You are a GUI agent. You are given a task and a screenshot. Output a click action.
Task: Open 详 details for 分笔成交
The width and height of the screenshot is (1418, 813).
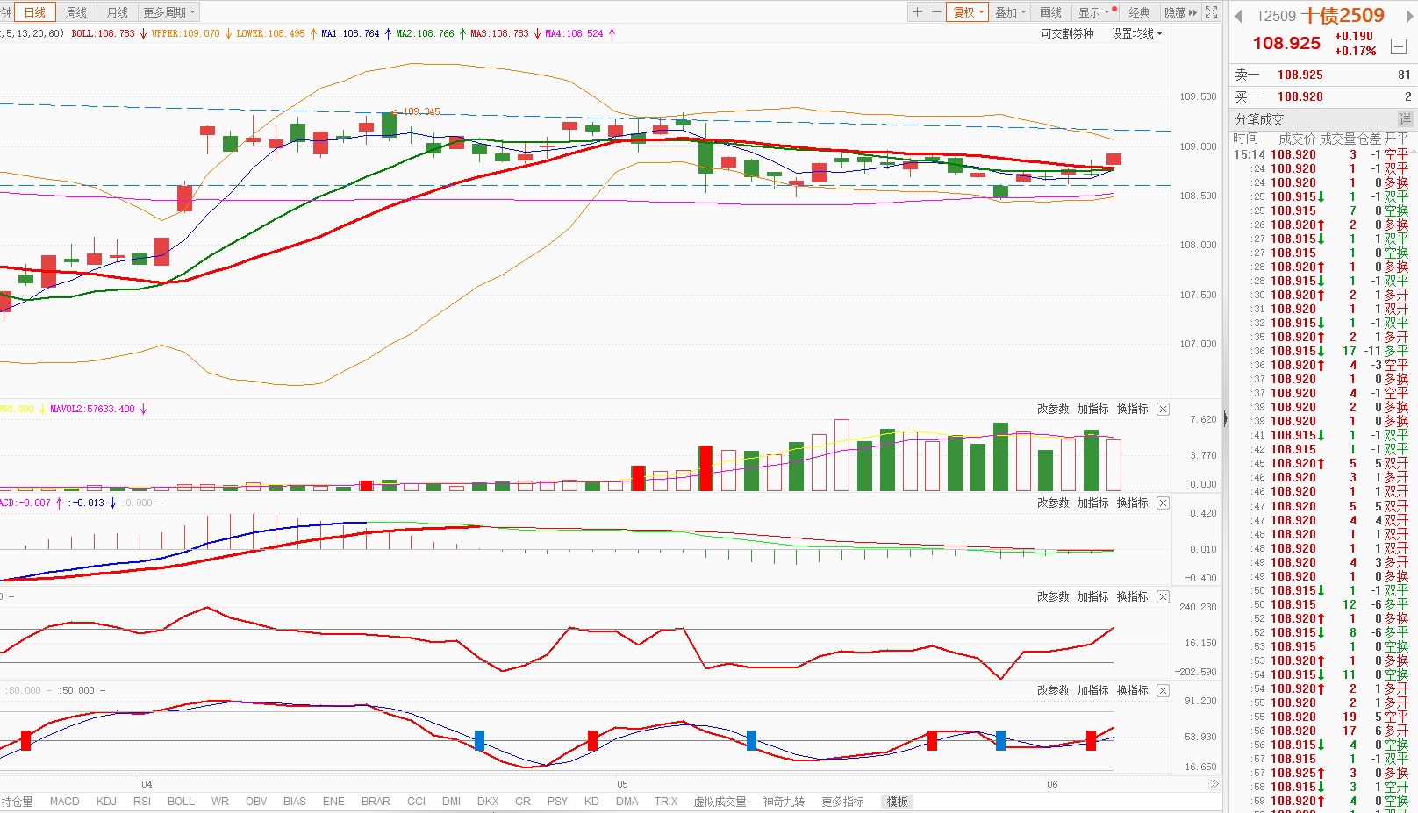click(x=1405, y=119)
